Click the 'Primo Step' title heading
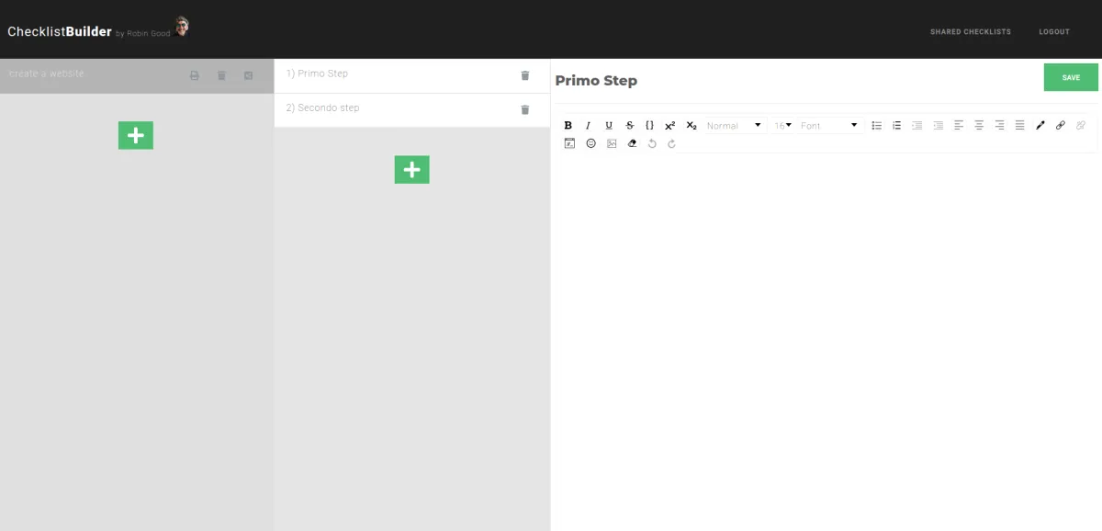Image resolution: width=1102 pixels, height=531 pixels. [x=596, y=81]
